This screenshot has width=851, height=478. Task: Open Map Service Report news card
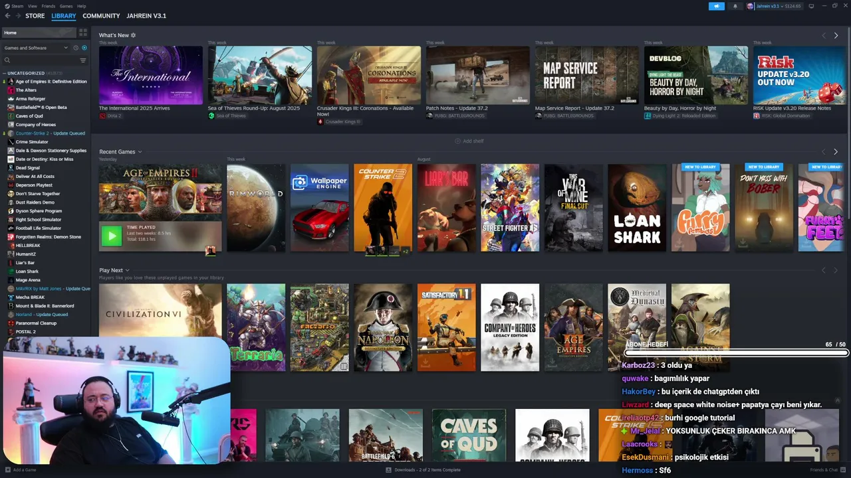point(587,75)
